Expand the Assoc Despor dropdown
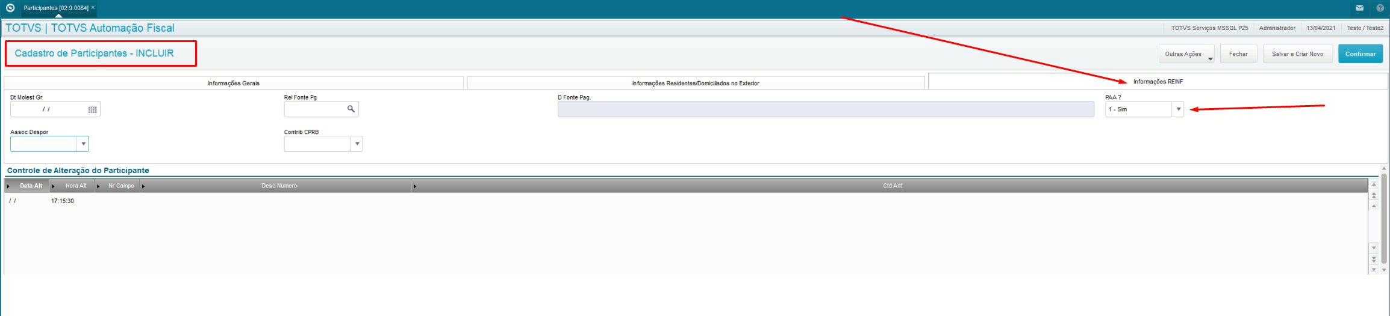This screenshot has height=316, width=1390. pos(83,144)
